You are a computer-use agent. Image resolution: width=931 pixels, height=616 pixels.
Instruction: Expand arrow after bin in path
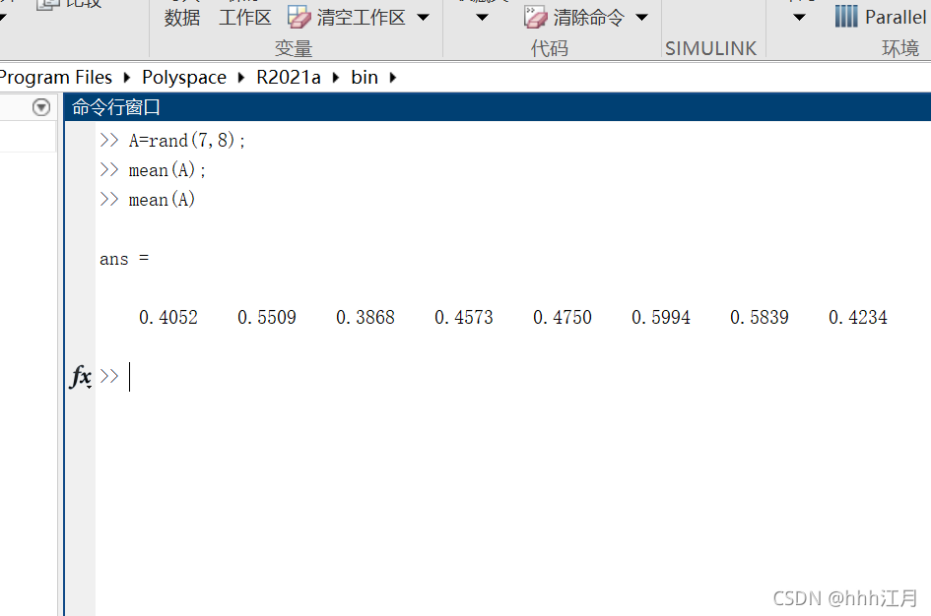tap(392, 77)
